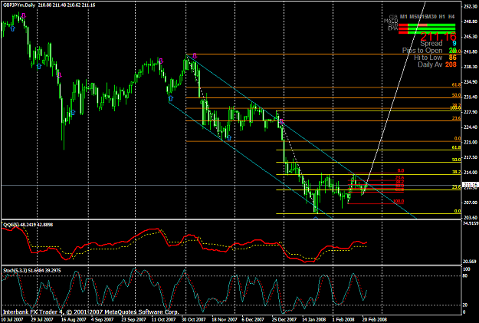Click the 224.40 price axis label
The width and height of the screenshot is (479, 323).
(x=471, y=127)
